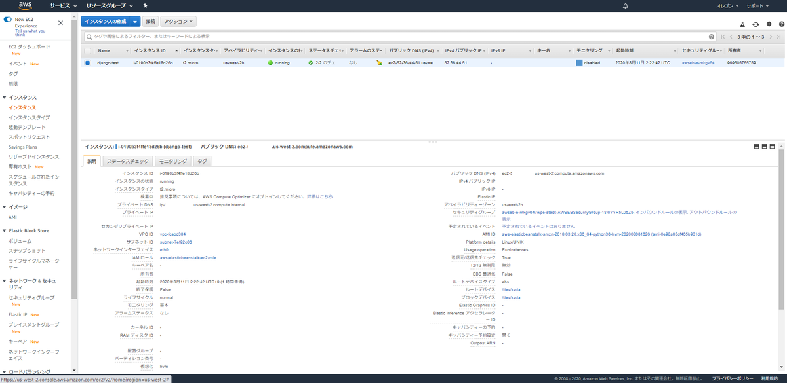Click the pane resize handle above details
The height and width of the screenshot is (383, 787).
pos(432,141)
